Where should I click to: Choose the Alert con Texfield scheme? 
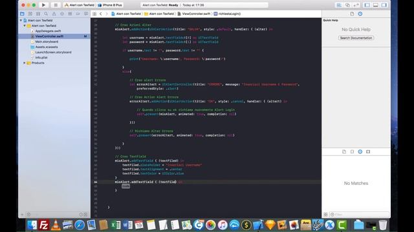80,5
